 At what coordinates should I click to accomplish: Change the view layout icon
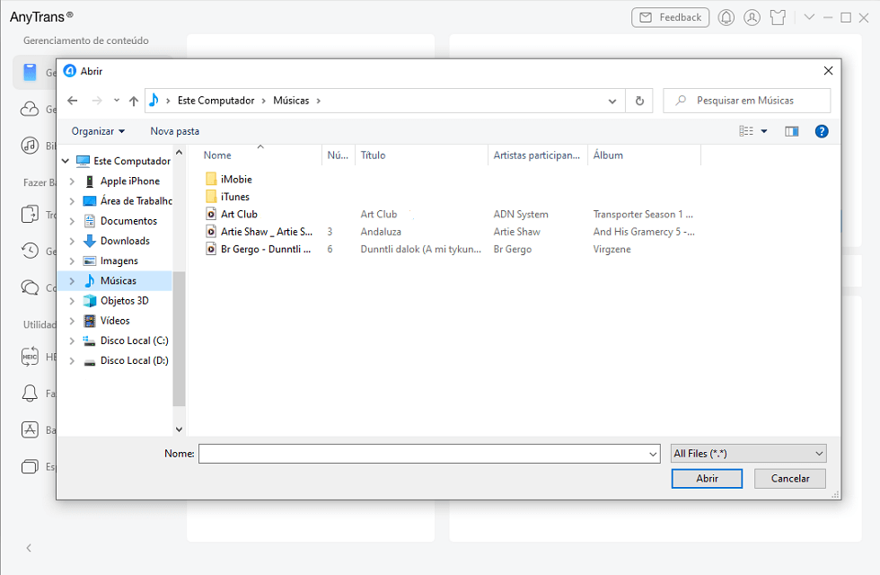pos(746,131)
